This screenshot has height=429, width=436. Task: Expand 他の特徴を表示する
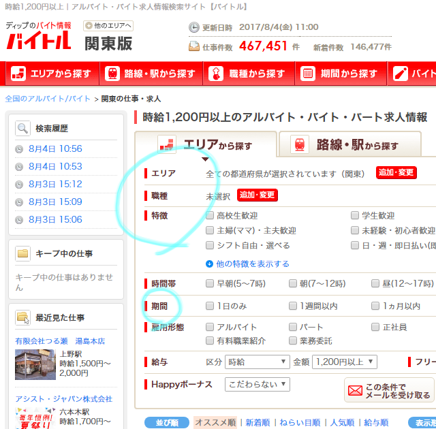pos(247,264)
